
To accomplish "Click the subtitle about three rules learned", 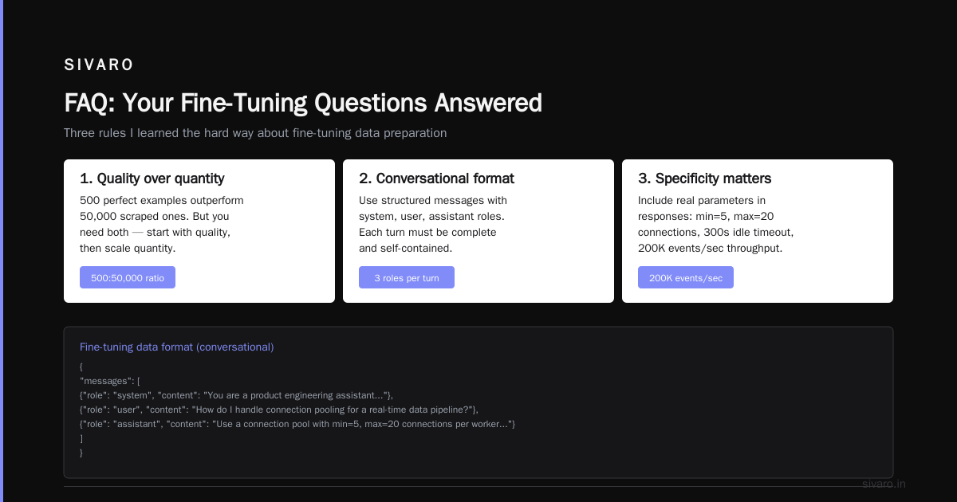I will click(x=255, y=133).
